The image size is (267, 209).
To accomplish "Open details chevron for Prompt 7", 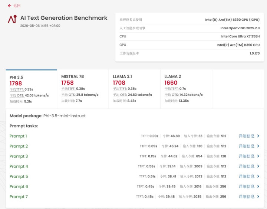I will click(258, 196).
